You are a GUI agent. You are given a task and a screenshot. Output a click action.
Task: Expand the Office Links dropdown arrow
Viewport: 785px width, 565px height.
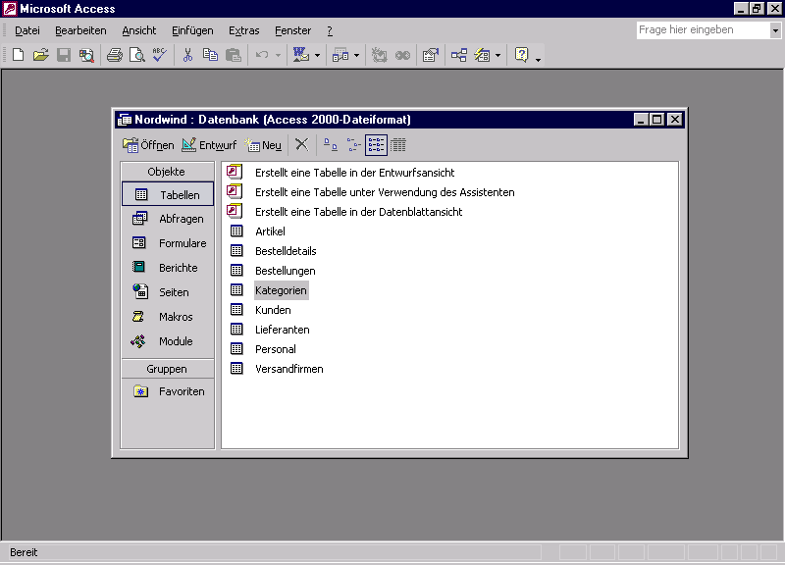pyautogui.click(x=317, y=55)
